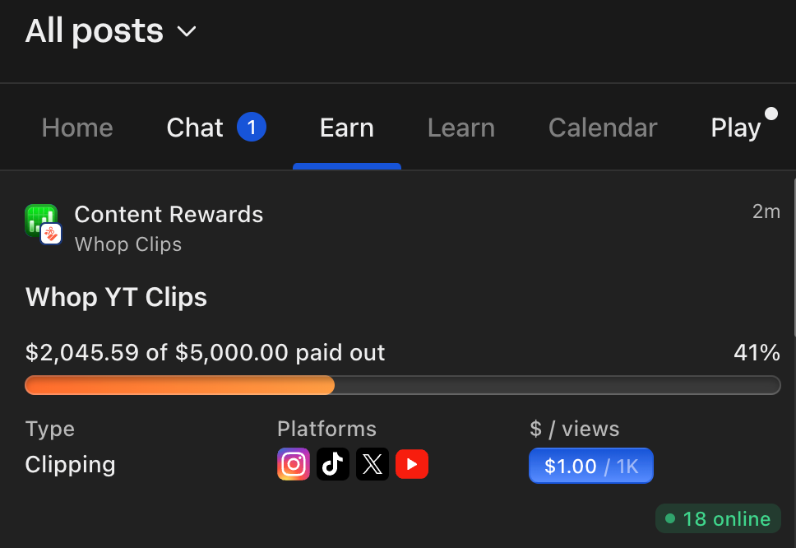Viewport: 796px width, 548px height.
Task: Click the X platform icon
Action: 373,465
